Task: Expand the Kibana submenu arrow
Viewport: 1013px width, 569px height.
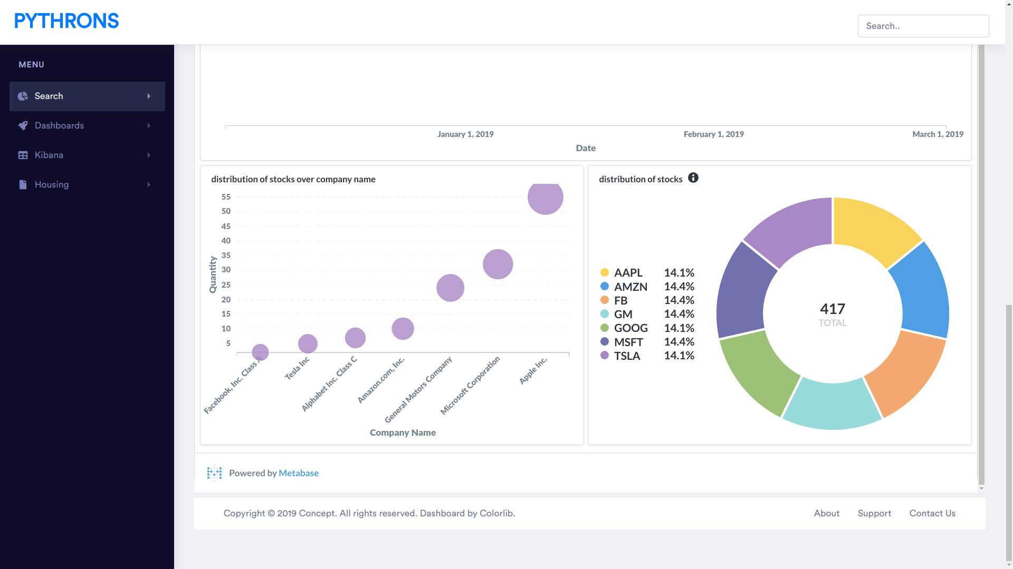Action: point(149,155)
